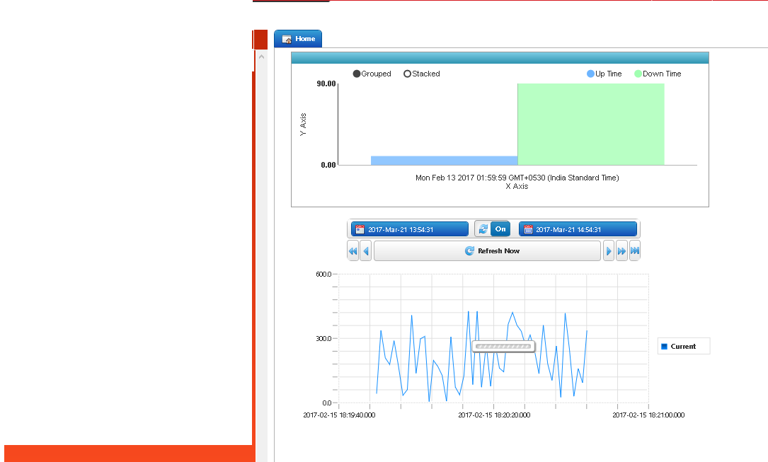Image resolution: width=768 pixels, height=462 pixels.
Task: Click the Current legend entry
Action: 683,346
